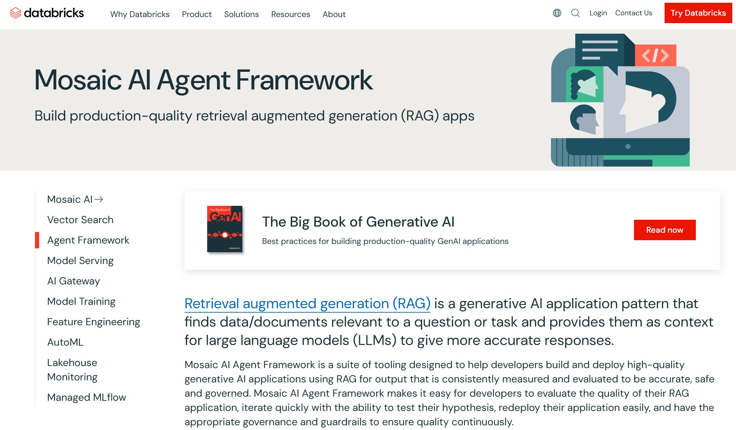
Task: Click The Big Book of Generative AI title
Action: [358, 222]
